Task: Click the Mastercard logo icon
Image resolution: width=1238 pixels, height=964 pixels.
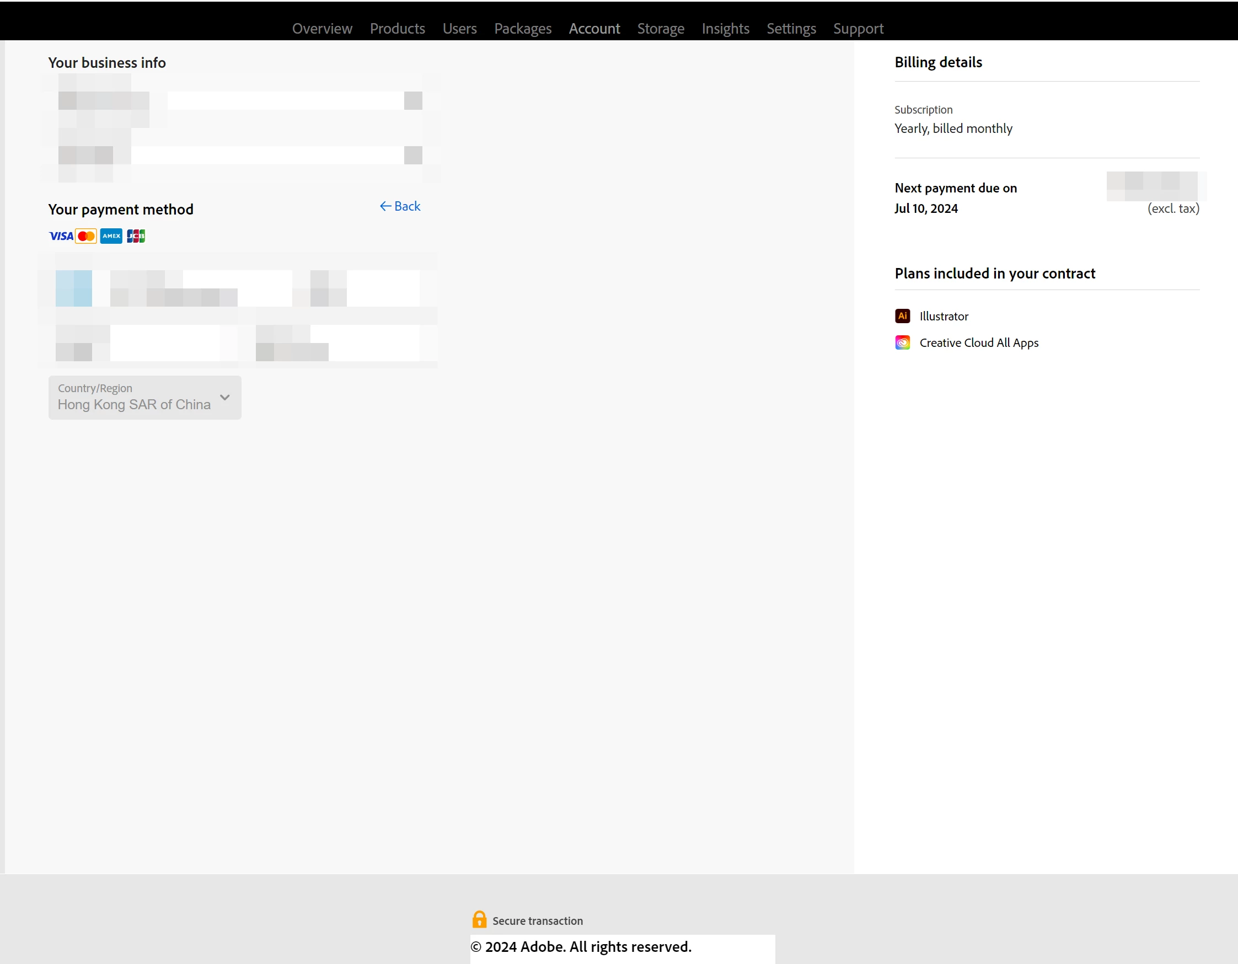Action: [x=86, y=237]
